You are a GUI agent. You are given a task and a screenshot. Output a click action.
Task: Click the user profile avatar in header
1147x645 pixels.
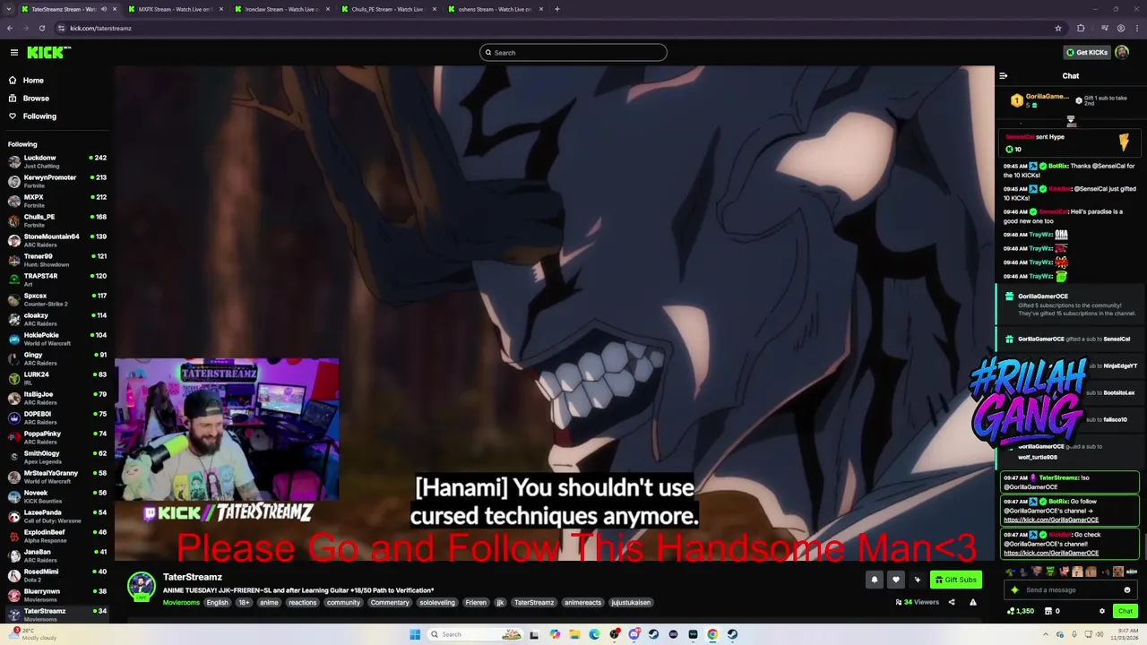click(x=1122, y=52)
